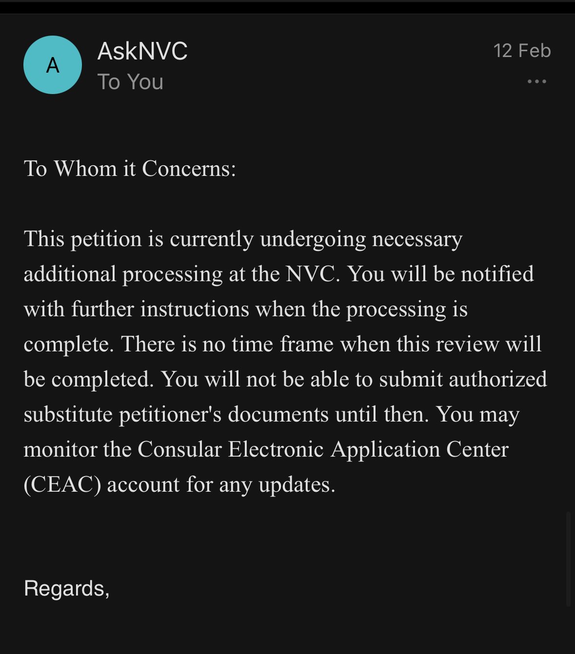
Task: Click the "(CEAC)" abbreviation in the body
Action: click(x=62, y=485)
